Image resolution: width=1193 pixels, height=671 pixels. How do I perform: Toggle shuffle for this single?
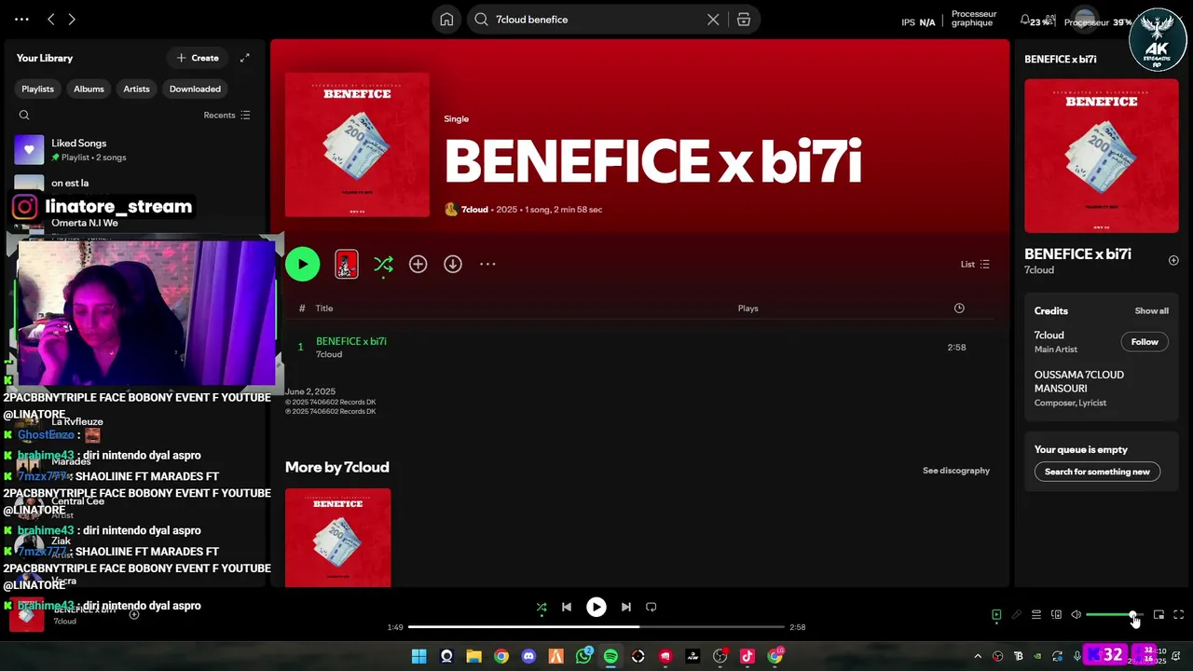point(383,265)
